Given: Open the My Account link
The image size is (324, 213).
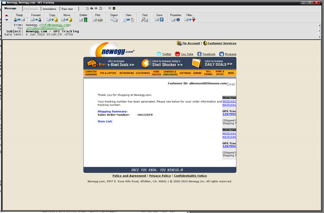Looking at the screenshot, I should (191, 43).
